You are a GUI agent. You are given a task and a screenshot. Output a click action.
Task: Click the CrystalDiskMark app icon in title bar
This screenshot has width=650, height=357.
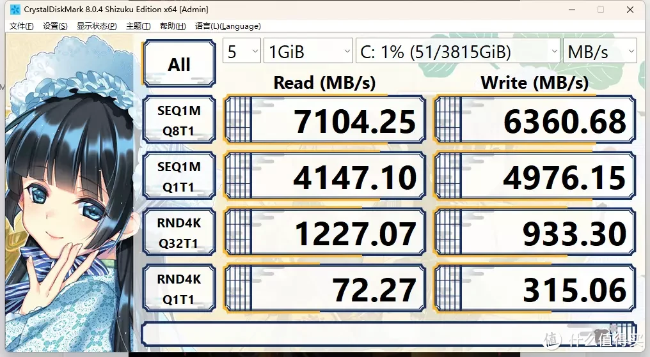(x=15, y=9)
